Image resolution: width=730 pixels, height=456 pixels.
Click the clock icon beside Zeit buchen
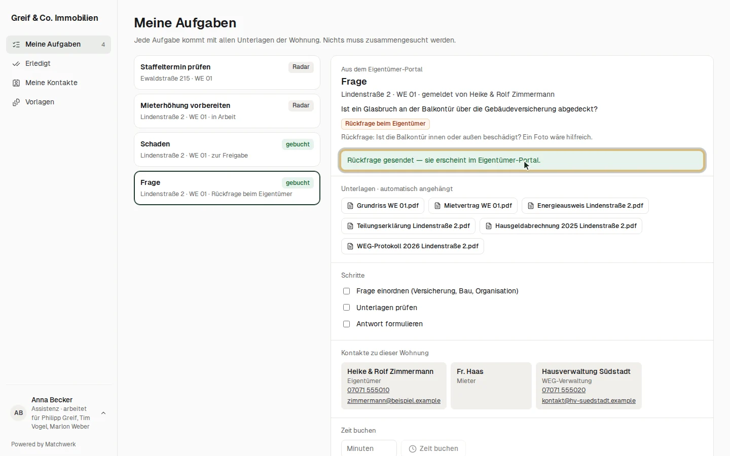tap(413, 449)
